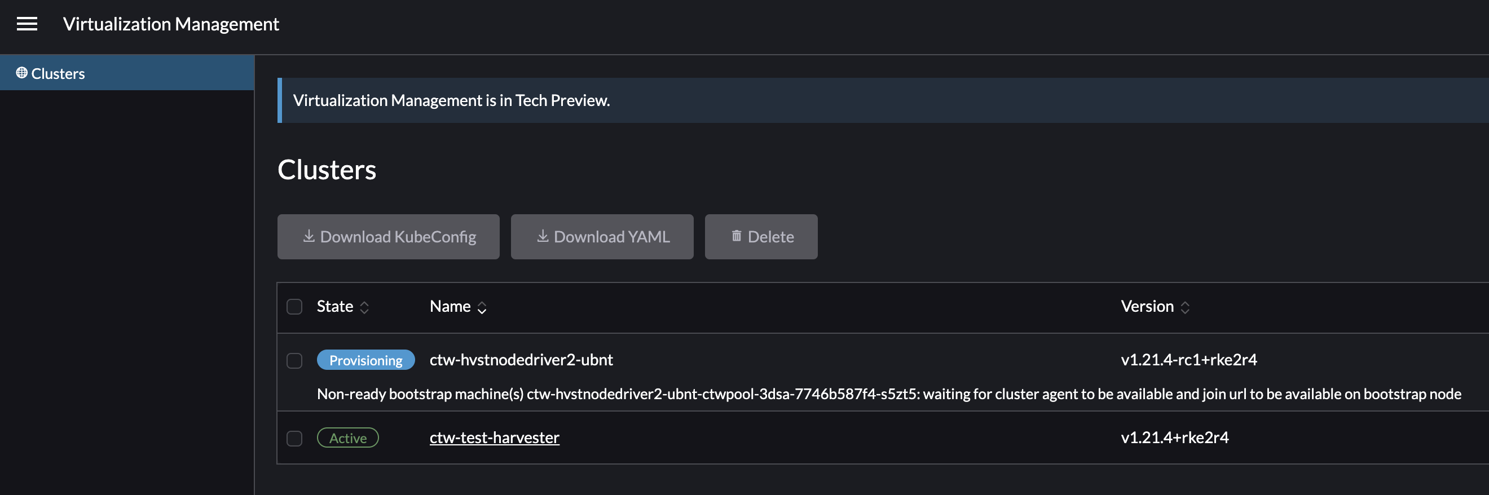Click the Provisioning state badge
Image resolution: width=1489 pixels, height=495 pixels.
(x=365, y=360)
